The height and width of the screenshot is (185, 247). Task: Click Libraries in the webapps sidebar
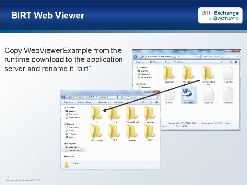pos(69,124)
